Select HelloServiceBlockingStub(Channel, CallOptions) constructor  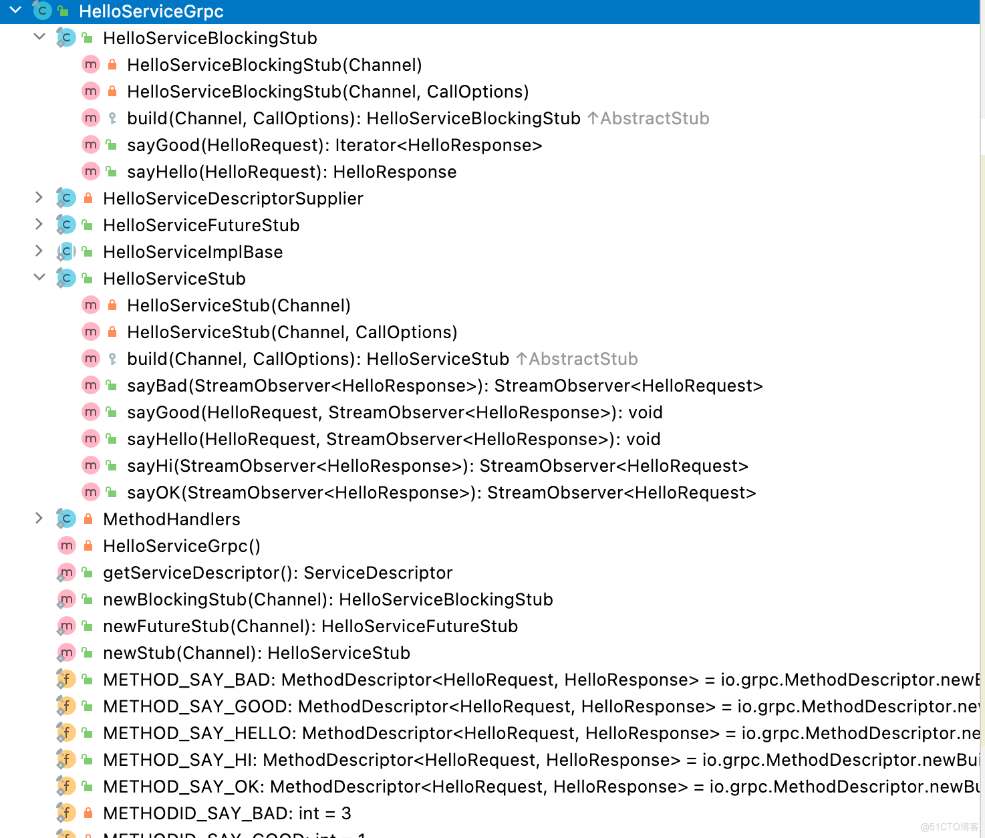coord(490,91)
